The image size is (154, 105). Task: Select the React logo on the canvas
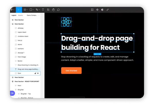[66, 22]
